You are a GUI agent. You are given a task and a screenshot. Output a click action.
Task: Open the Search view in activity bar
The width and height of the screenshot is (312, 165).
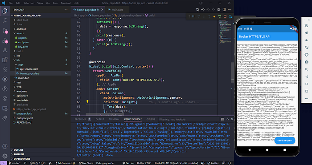(5, 20)
